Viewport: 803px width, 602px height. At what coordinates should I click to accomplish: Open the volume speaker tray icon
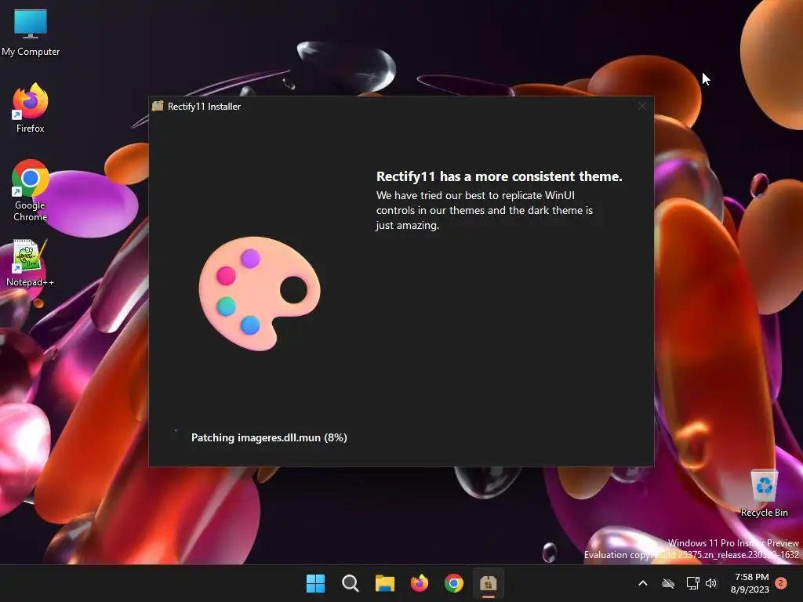(711, 583)
